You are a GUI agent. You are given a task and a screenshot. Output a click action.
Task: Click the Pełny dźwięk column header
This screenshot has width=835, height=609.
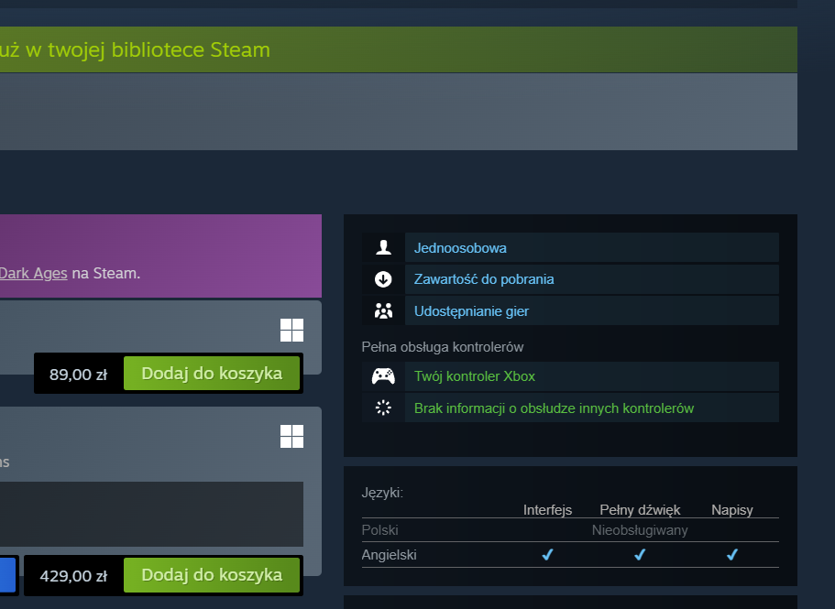click(640, 509)
